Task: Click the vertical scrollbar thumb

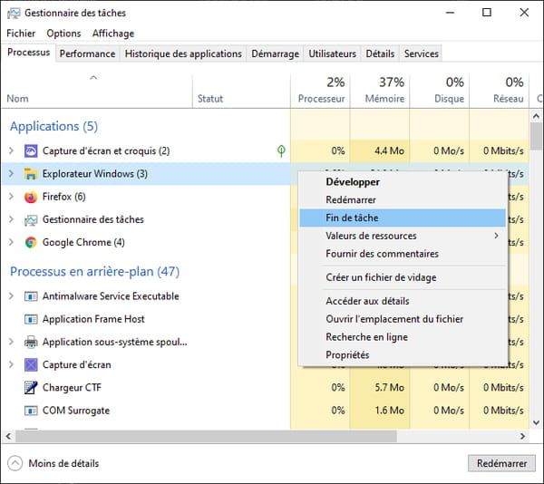Action: (536, 137)
